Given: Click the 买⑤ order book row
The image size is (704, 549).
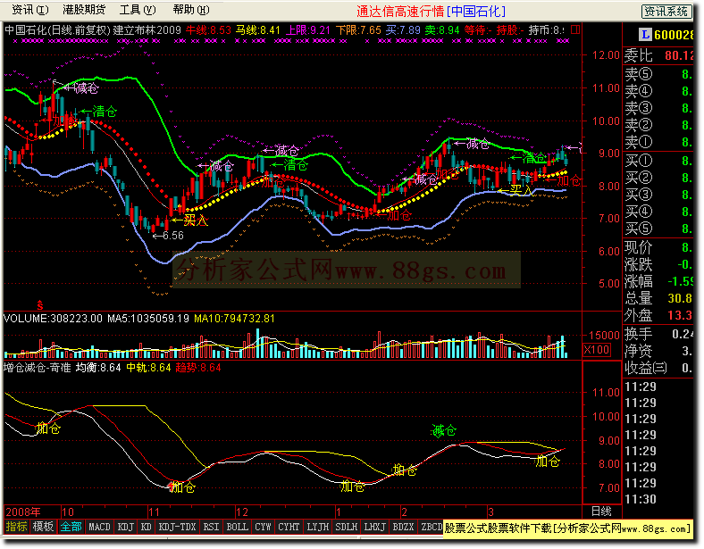Looking at the screenshot, I should tap(658, 229).
